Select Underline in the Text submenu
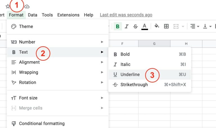The height and width of the screenshot is (128, 216). (x=150, y=75)
